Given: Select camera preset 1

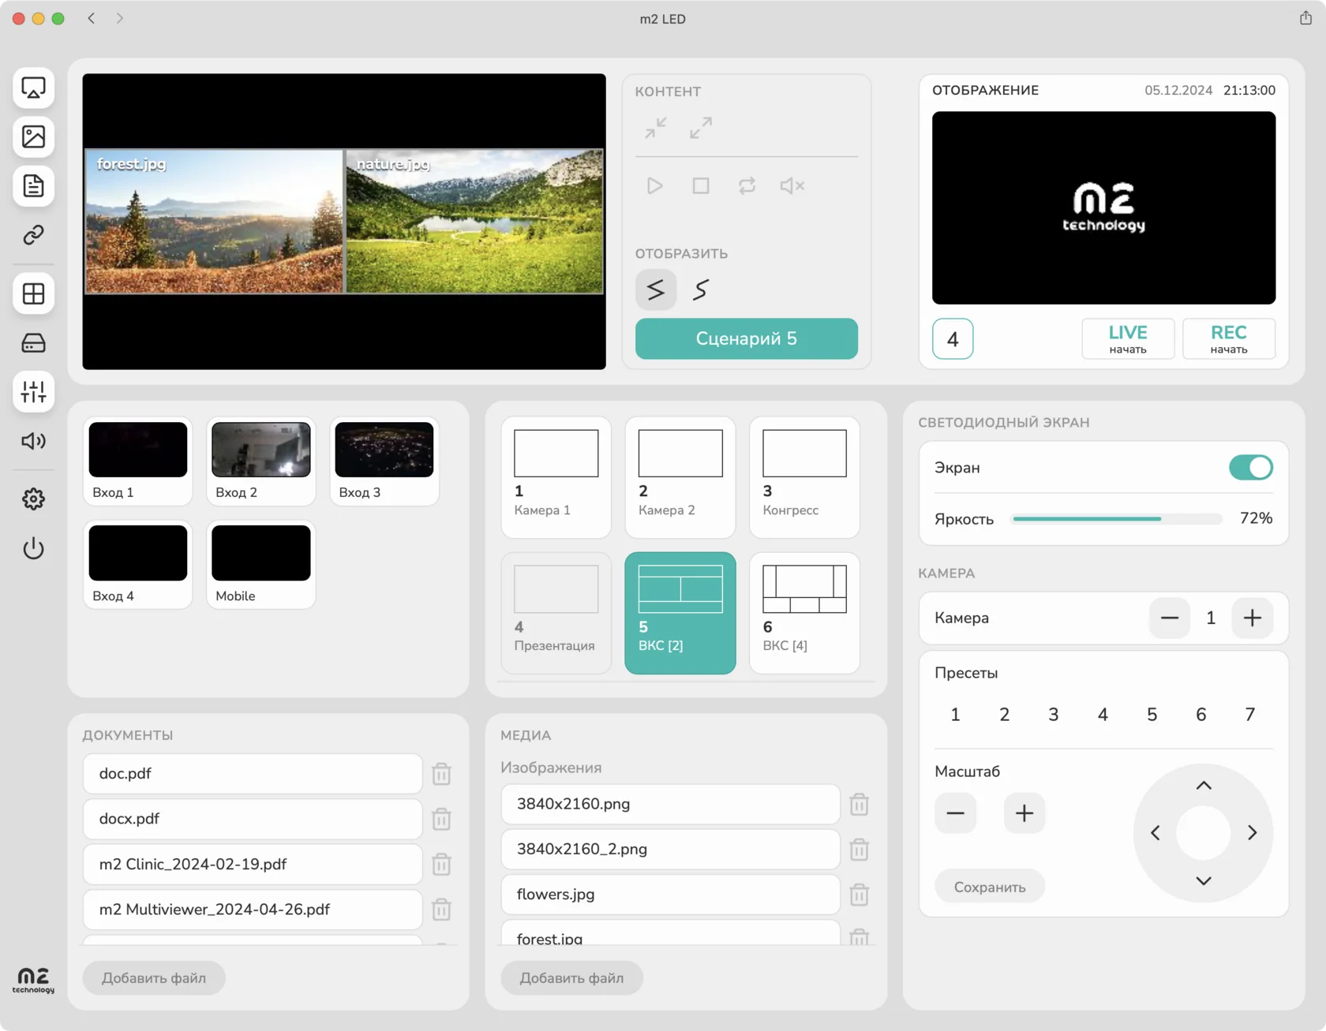Looking at the screenshot, I should [x=955, y=715].
